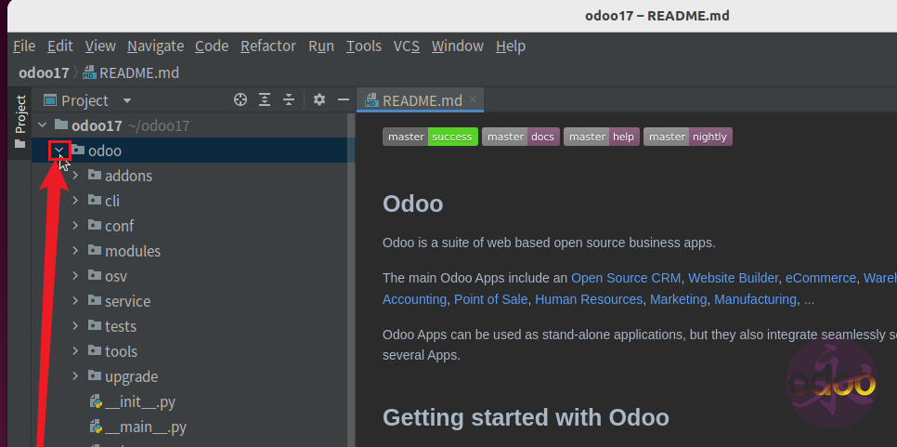The image size is (897, 447).
Task: Open the File menu
Action: [x=24, y=46]
